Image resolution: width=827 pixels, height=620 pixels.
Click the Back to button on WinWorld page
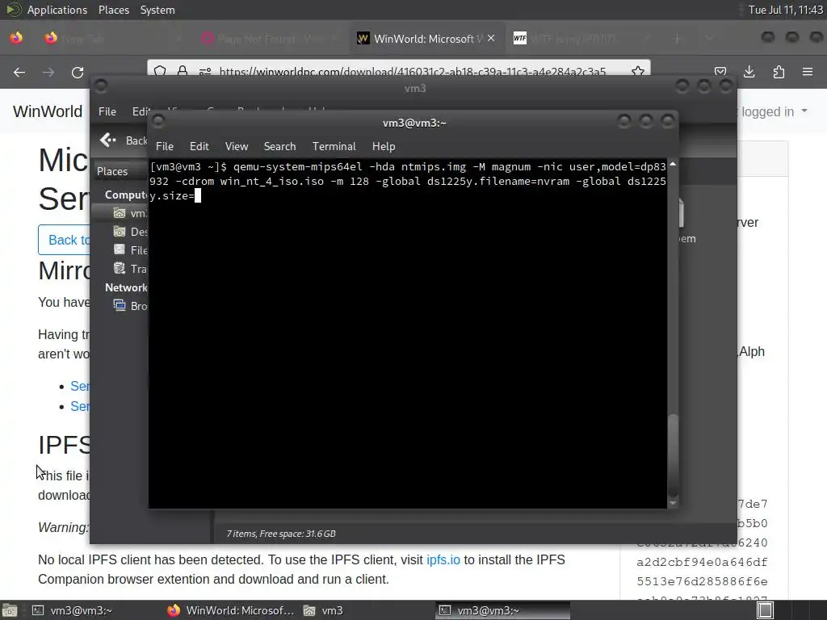65,240
